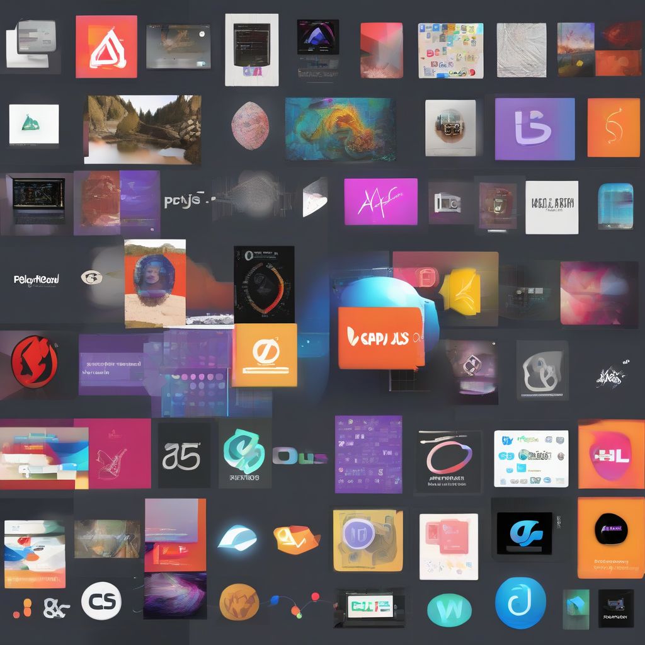
Task: Click the teal 3D swirl logo
Action: point(244,452)
